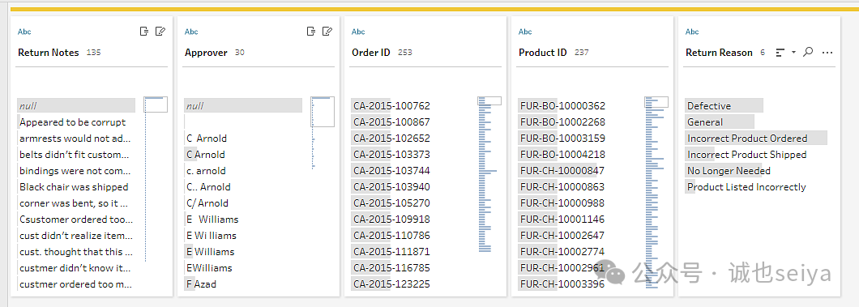Change data type of Order ID field
Viewport: 859px width, 307px height.
click(x=357, y=32)
